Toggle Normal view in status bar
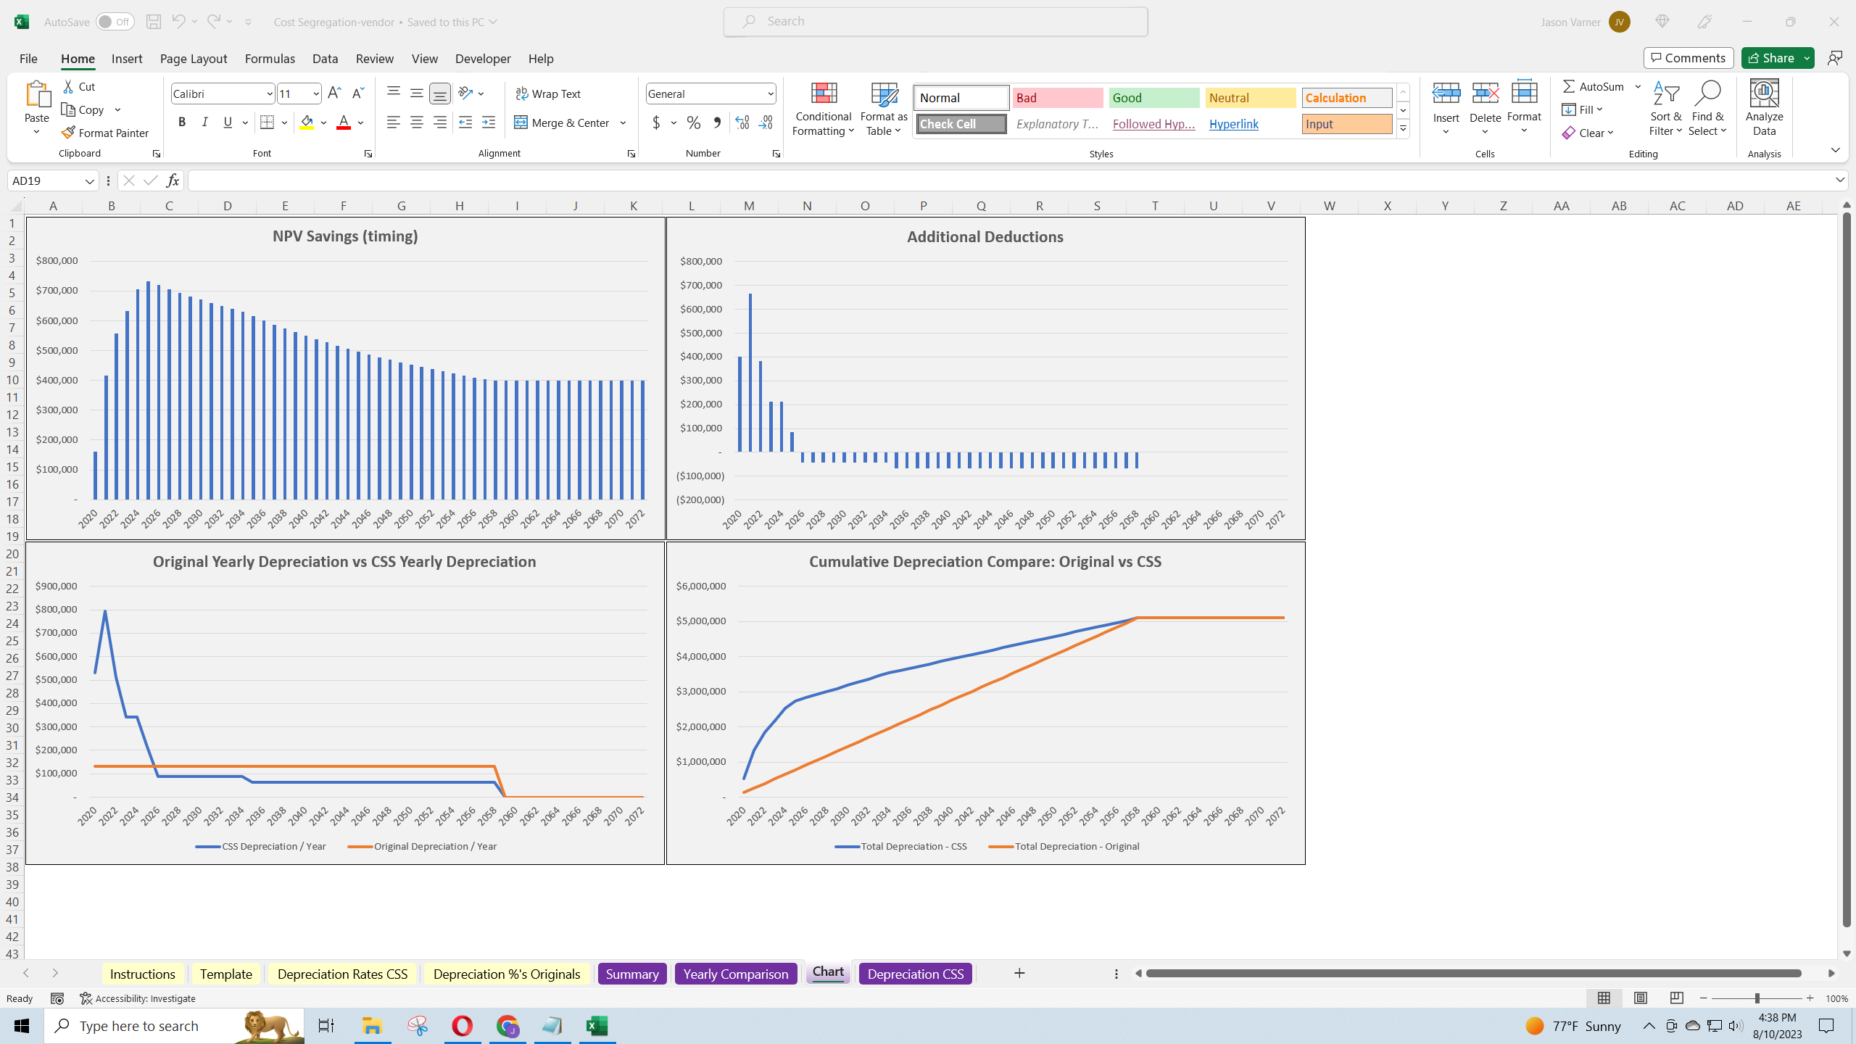The image size is (1856, 1044). point(1604,998)
